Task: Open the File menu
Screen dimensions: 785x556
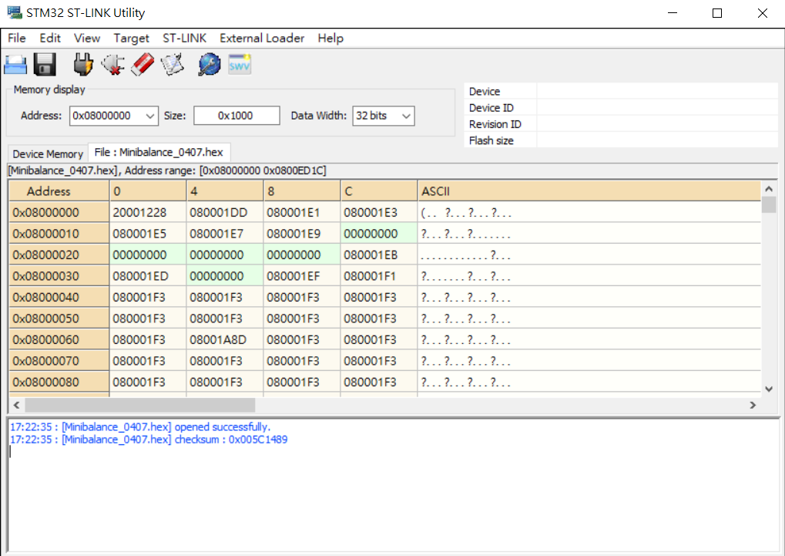Action: 16,38
